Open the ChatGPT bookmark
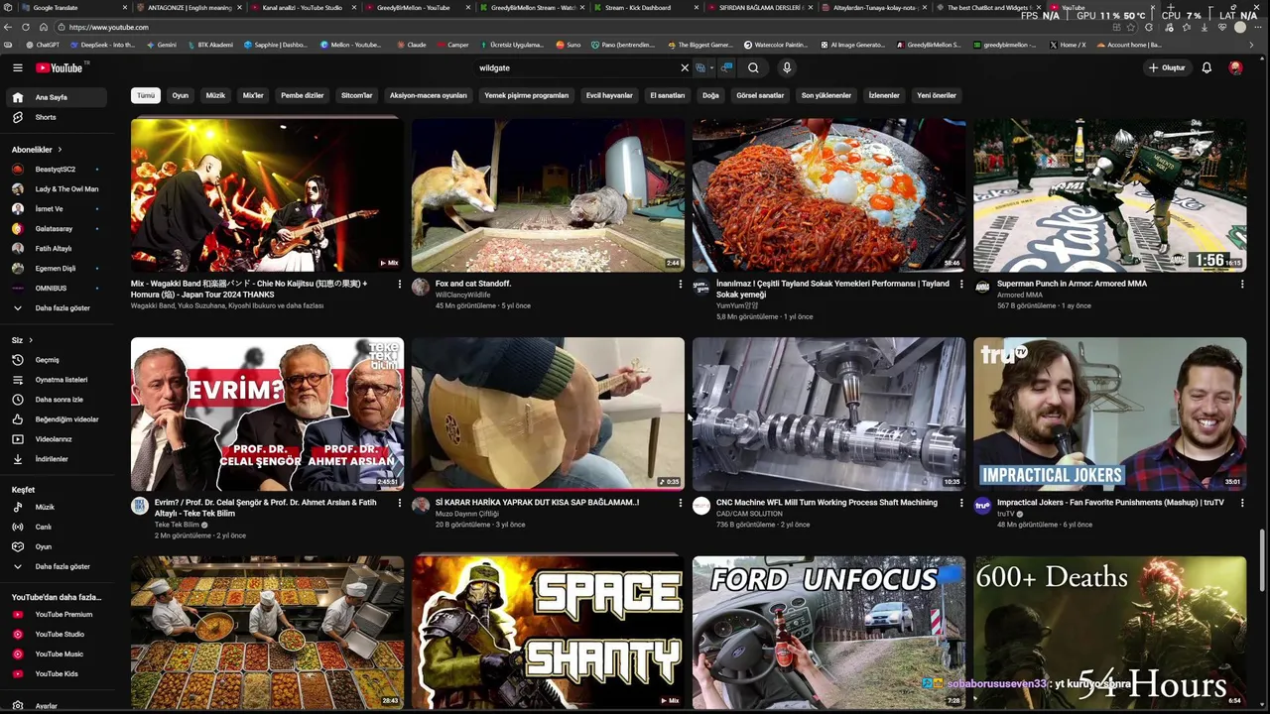The width and height of the screenshot is (1270, 714). pos(43,45)
